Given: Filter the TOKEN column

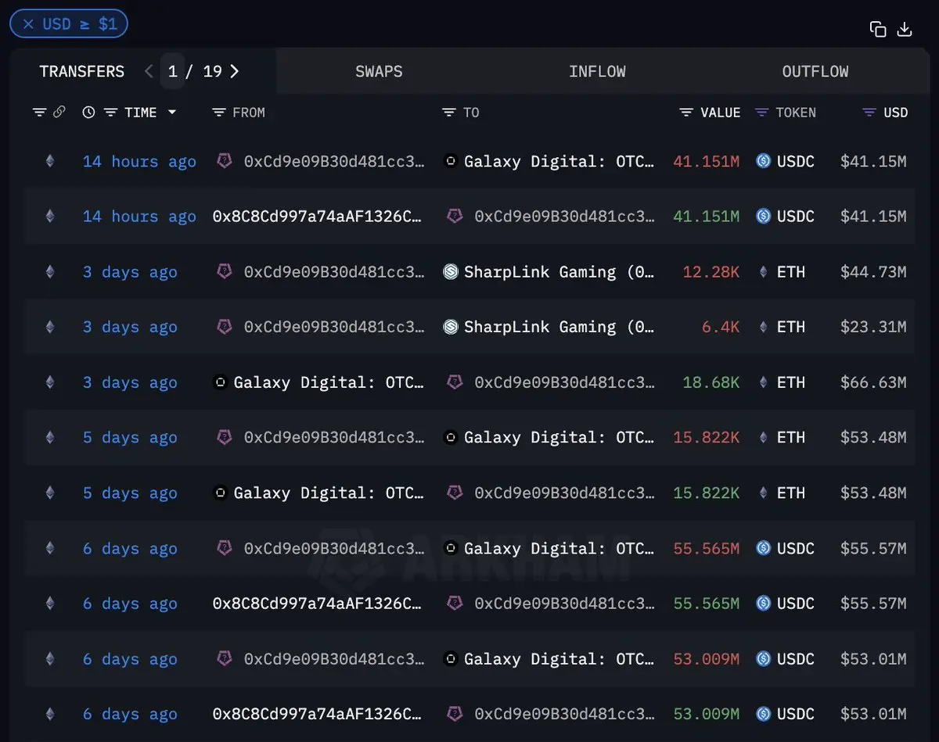Looking at the screenshot, I should tap(761, 113).
